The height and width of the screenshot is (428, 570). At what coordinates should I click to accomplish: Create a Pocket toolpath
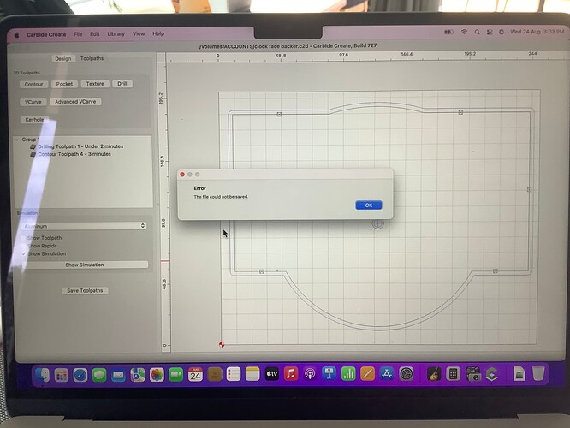point(64,84)
